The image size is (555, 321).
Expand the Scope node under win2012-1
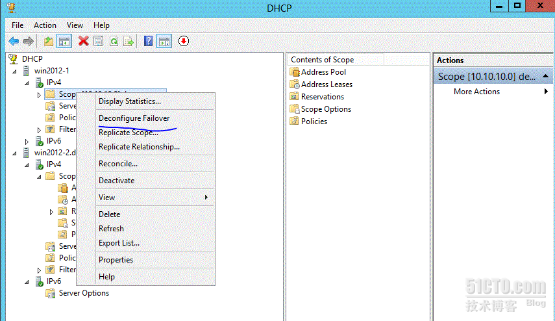point(39,95)
